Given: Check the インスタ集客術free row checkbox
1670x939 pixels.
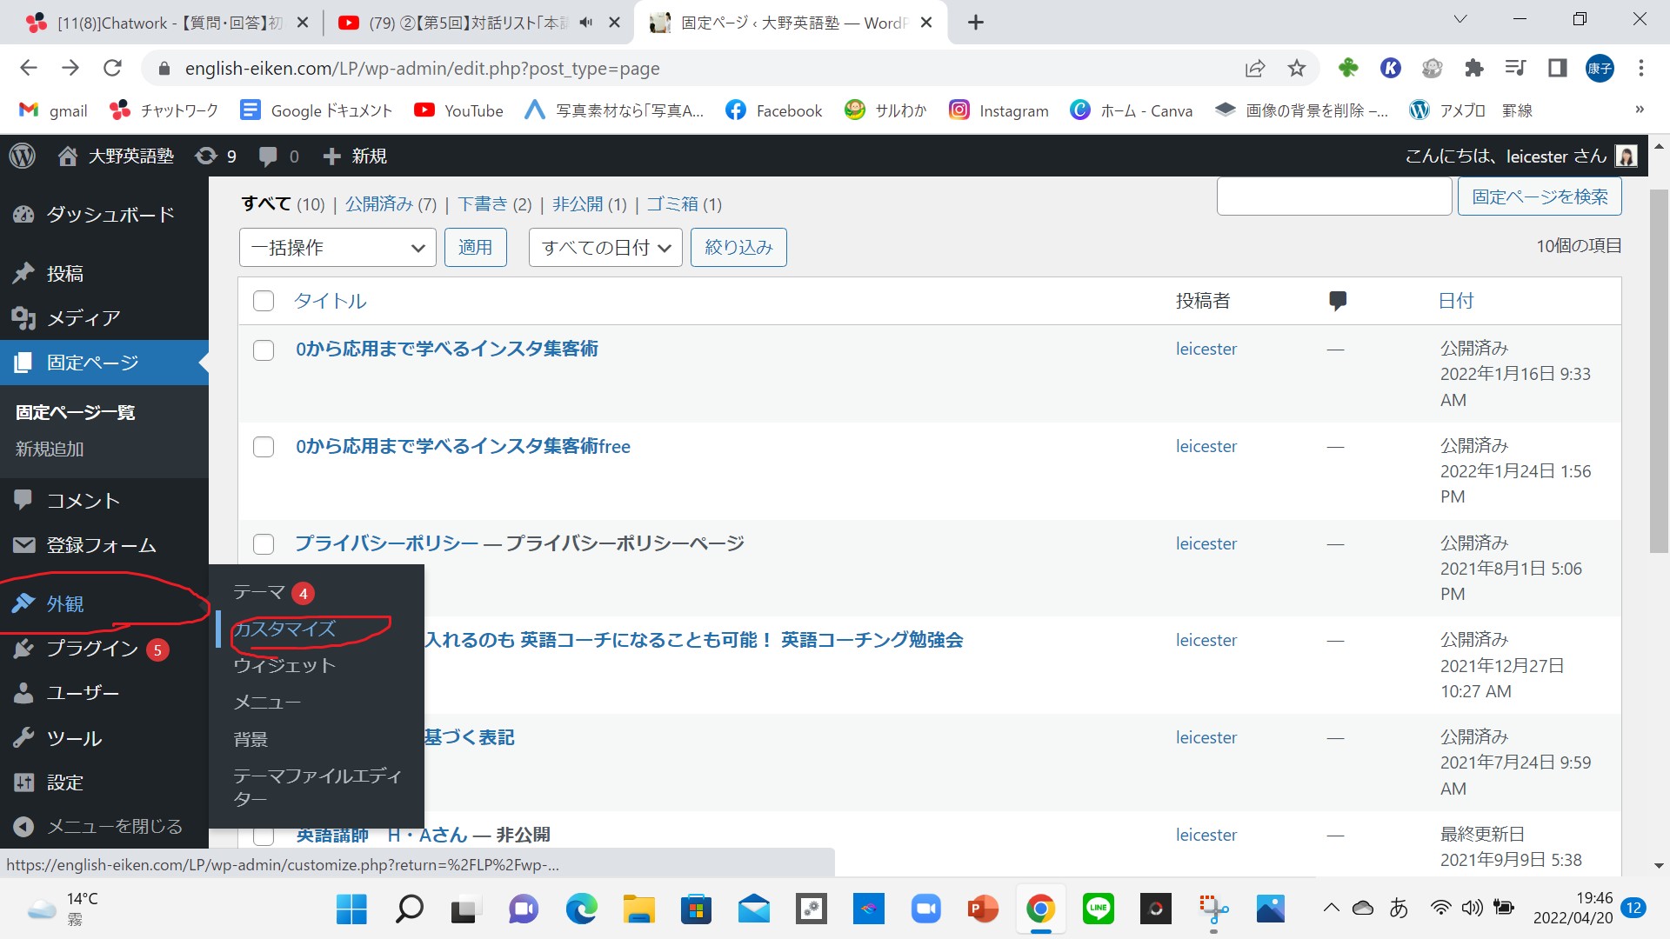Looking at the screenshot, I should pos(264,447).
